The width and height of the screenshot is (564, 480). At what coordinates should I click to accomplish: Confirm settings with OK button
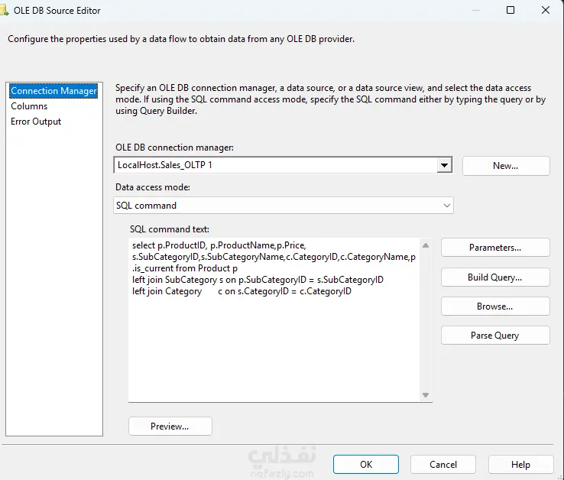[366, 465]
